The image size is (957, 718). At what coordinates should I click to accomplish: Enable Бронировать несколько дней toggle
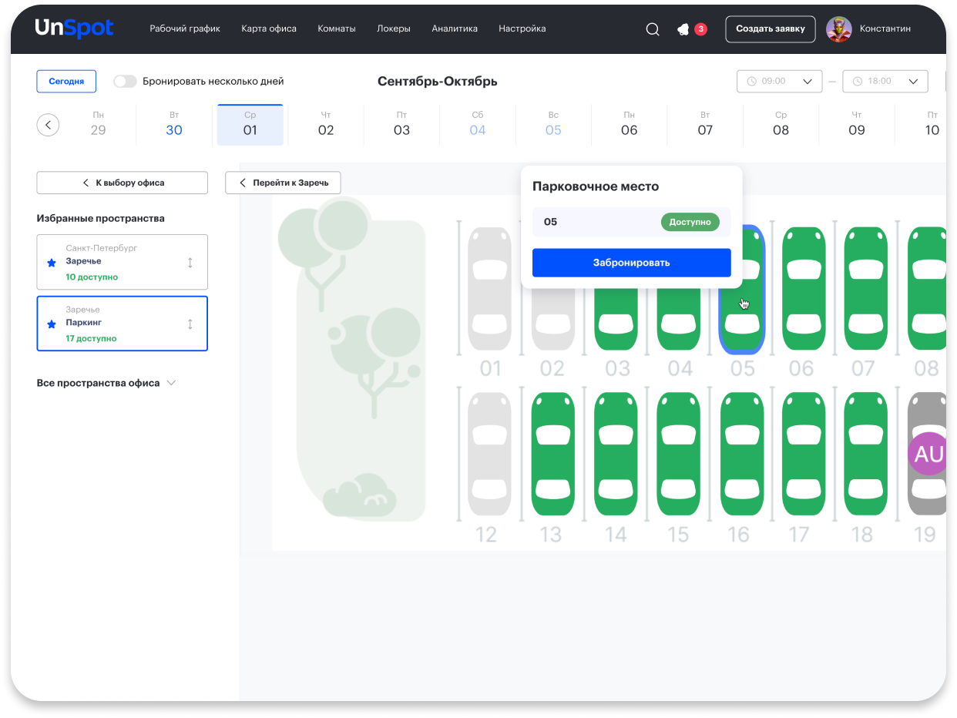(125, 81)
